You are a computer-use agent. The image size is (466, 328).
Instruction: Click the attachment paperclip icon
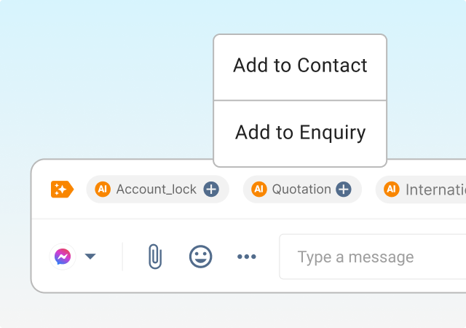[154, 257]
